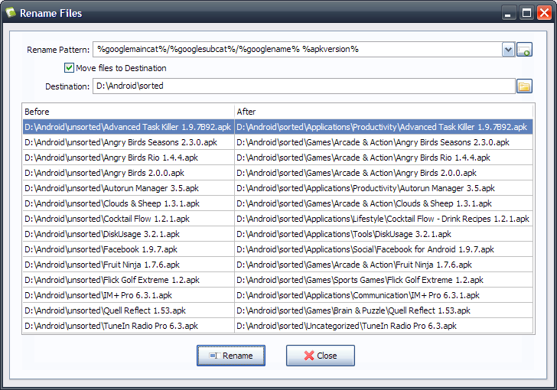557x390 pixels.
Task: Browse for destination folder icon
Action: coord(524,86)
